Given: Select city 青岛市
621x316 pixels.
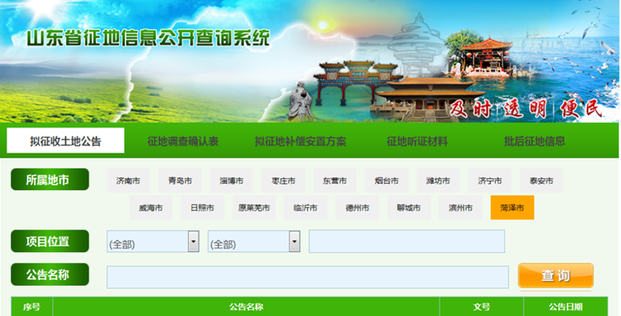Looking at the screenshot, I should (x=180, y=180).
